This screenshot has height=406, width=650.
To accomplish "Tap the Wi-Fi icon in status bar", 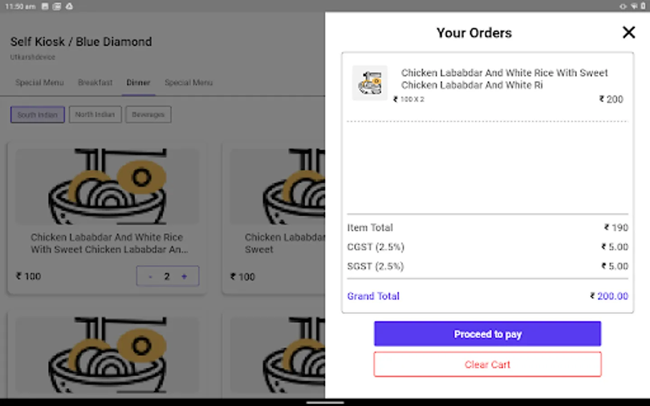I will tap(634, 6).
